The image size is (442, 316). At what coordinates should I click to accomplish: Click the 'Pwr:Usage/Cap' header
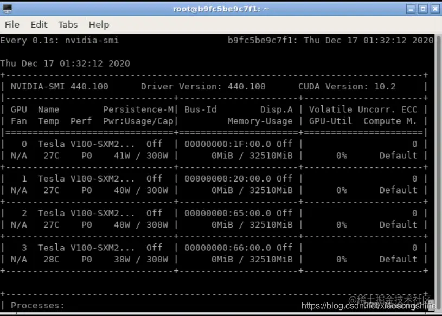click(138, 121)
